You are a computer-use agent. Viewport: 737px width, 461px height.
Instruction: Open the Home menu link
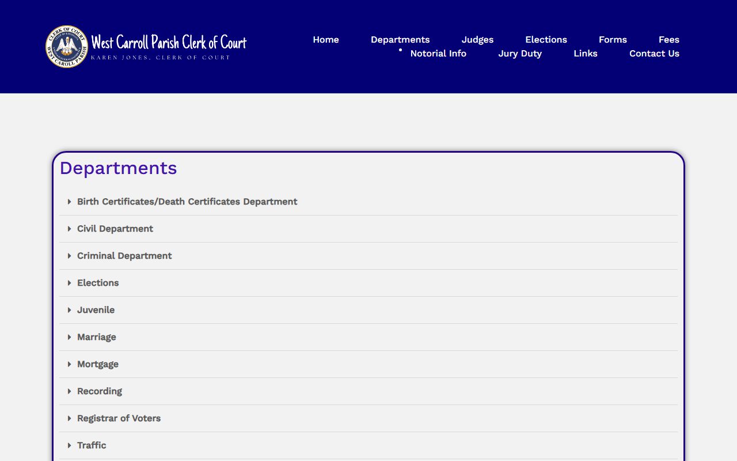click(x=326, y=40)
